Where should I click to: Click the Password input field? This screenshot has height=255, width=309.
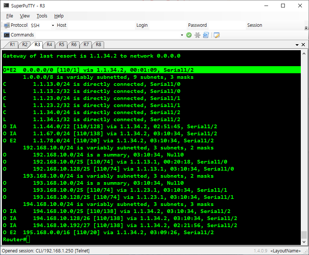[x=227, y=25]
